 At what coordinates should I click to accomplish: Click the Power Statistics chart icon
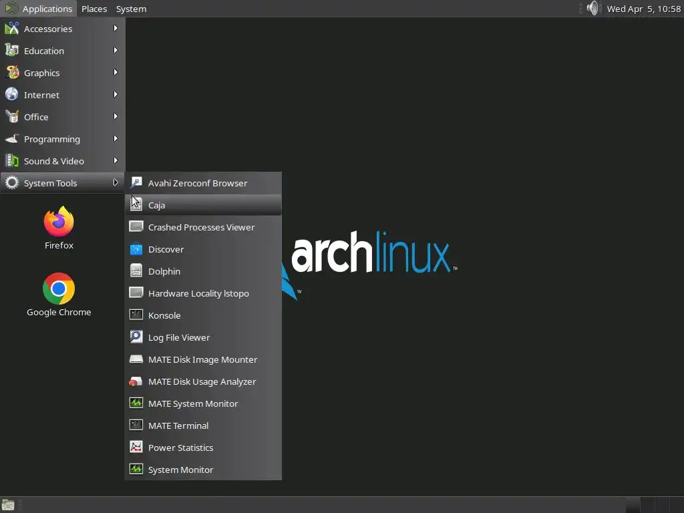[x=136, y=448]
